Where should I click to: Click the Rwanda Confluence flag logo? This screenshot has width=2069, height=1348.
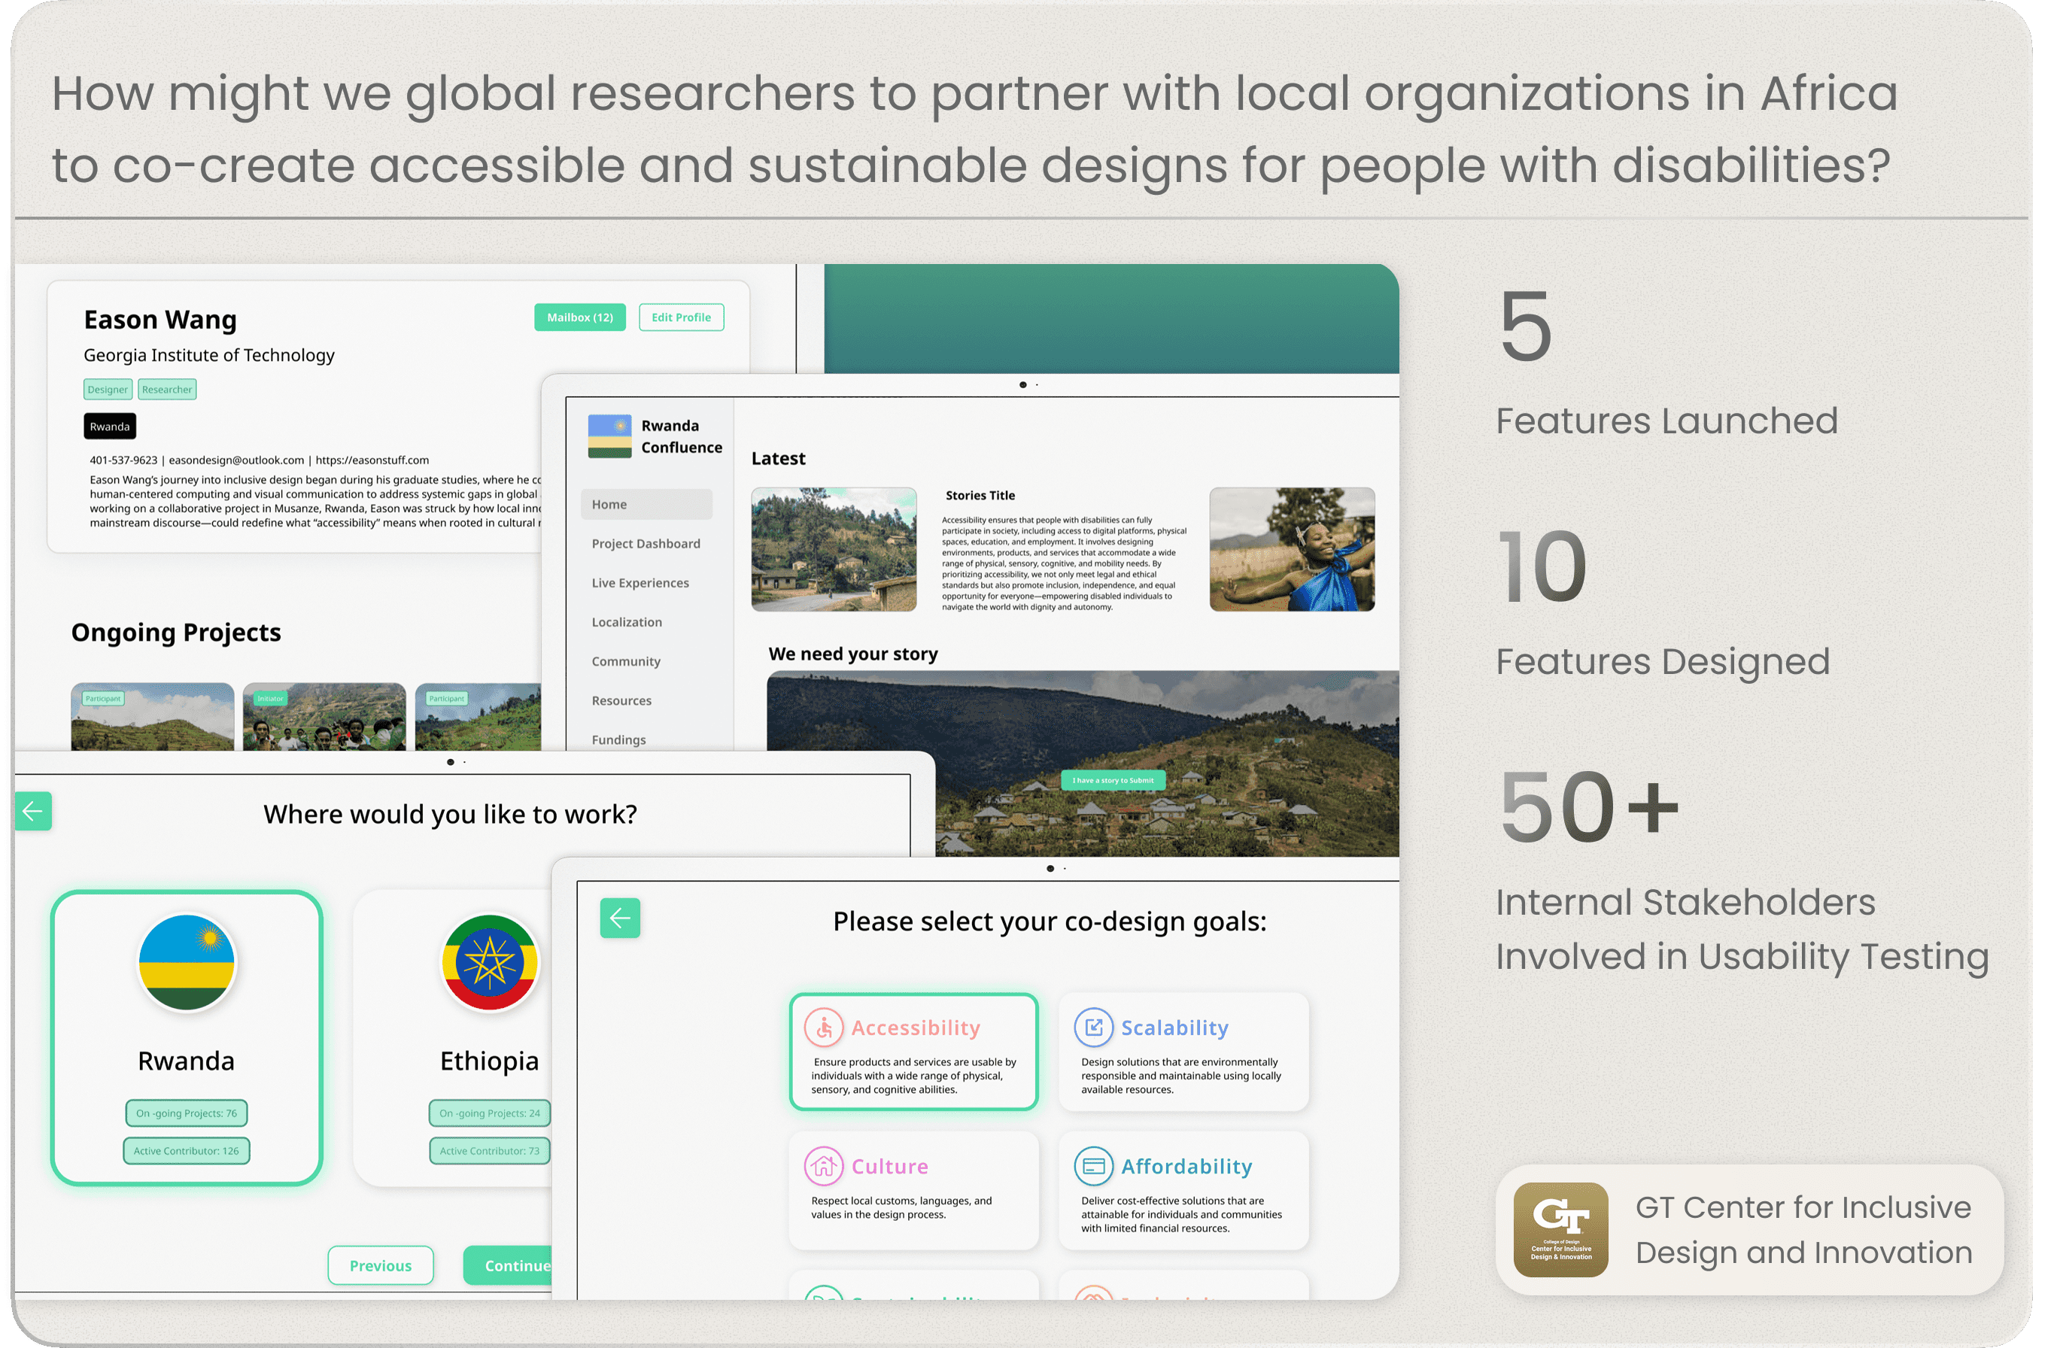click(609, 436)
